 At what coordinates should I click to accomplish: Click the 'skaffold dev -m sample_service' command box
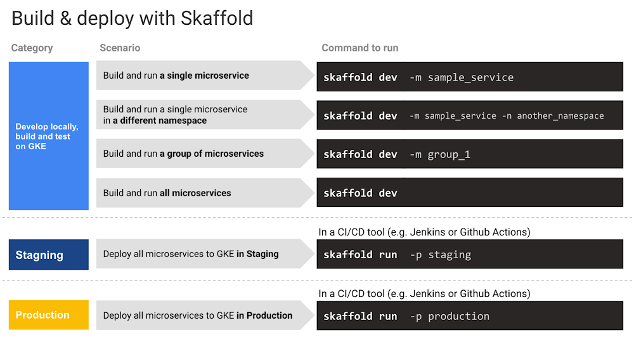point(469,77)
